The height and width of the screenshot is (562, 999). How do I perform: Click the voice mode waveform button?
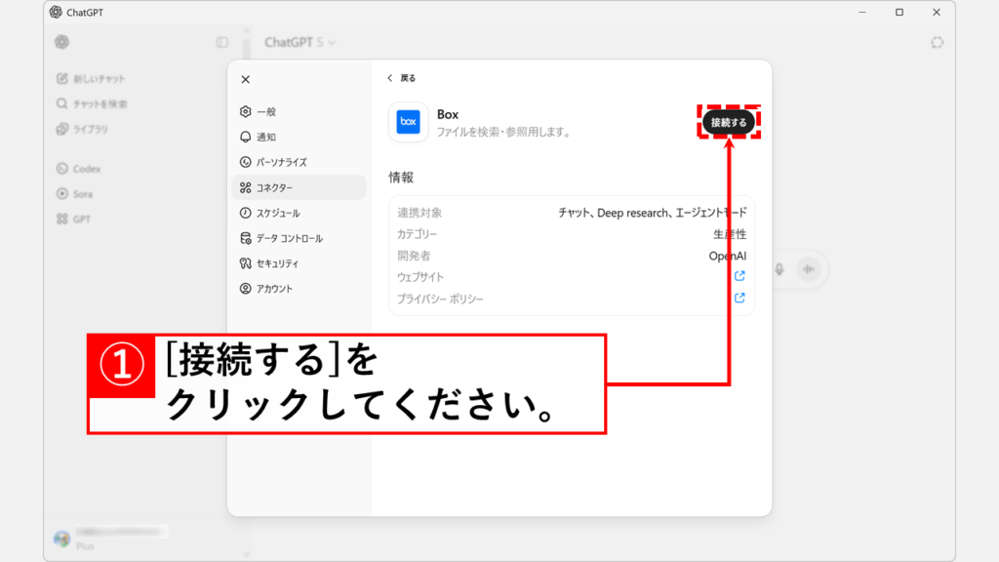[x=809, y=269]
